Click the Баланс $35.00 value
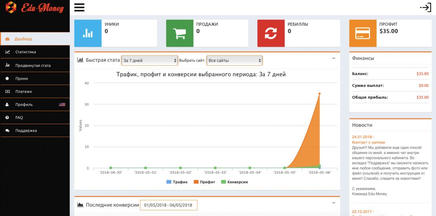 [x=422, y=74]
